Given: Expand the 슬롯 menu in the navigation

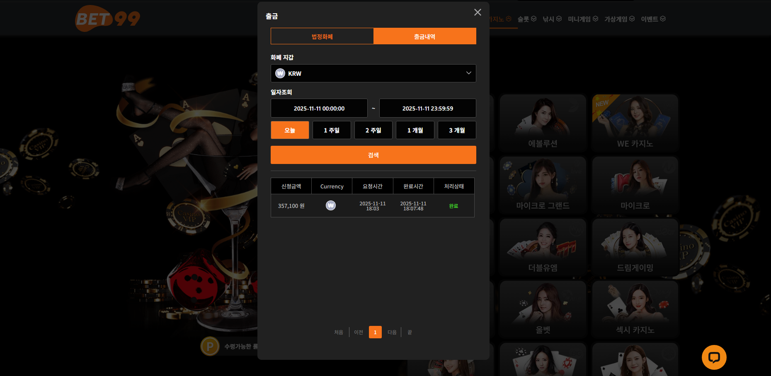Looking at the screenshot, I should coord(526,19).
